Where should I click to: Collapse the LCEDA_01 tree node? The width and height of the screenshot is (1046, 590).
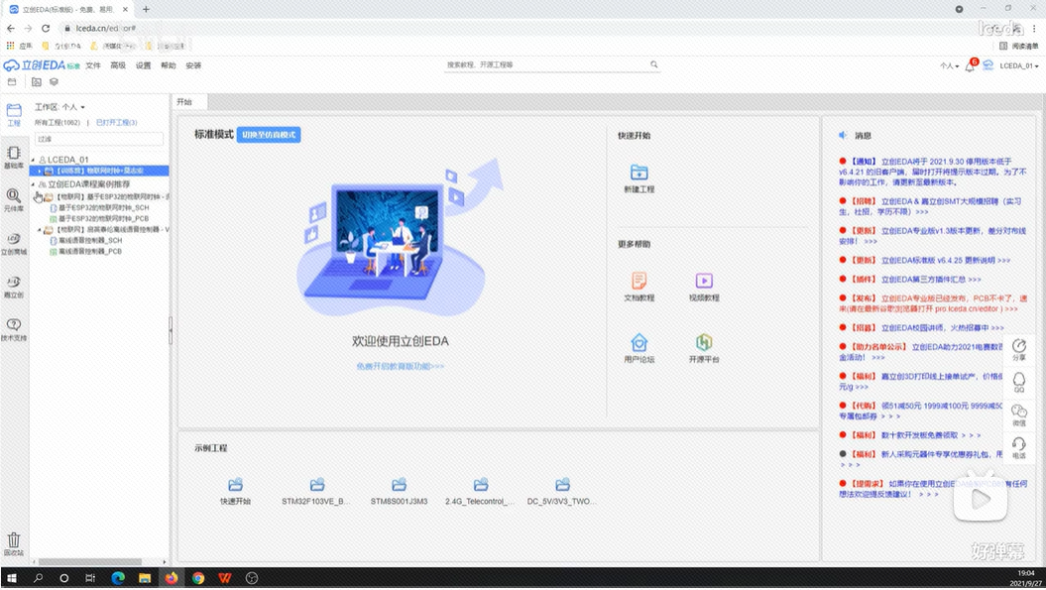pos(34,161)
